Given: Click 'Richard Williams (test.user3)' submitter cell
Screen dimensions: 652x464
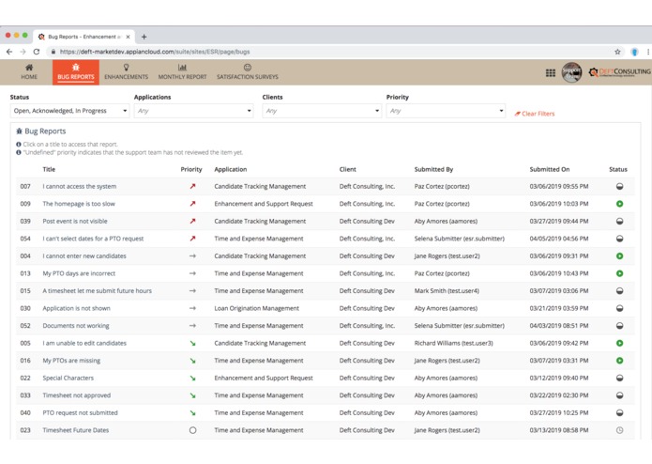Looking at the screenshot, I should tap(454, 344).
